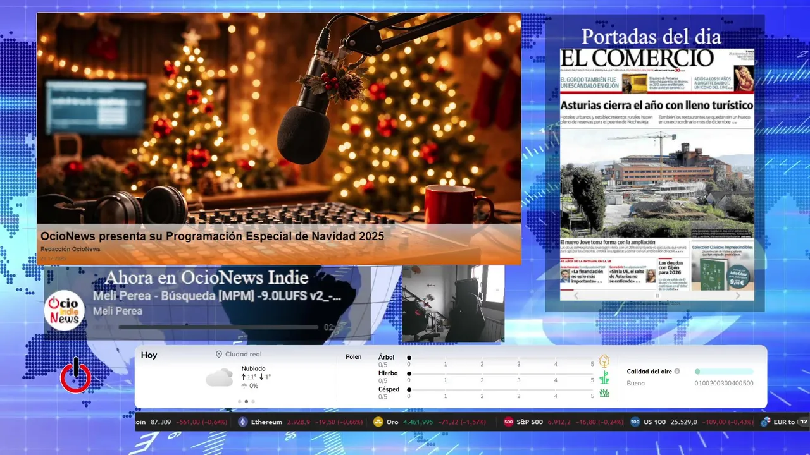The width and height of the screenshot is (810, 455).
Task: Select the third weather carousel dot
Action: point(253,401)
